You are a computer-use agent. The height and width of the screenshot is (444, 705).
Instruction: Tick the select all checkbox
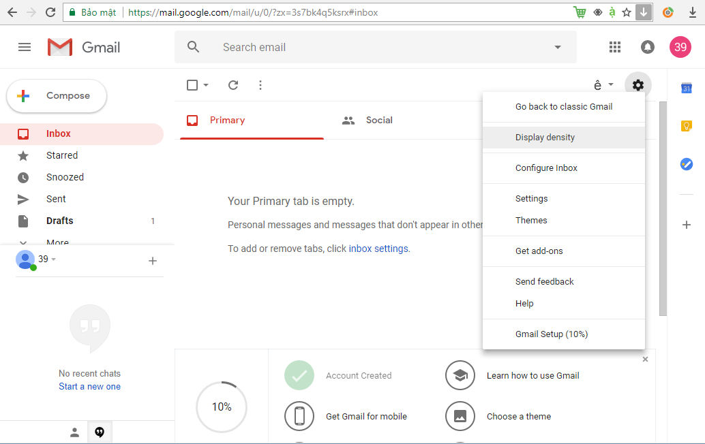coord(192,85)
